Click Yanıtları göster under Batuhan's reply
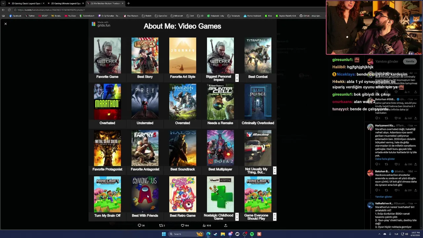423x238 pixels. pos(384,197)
